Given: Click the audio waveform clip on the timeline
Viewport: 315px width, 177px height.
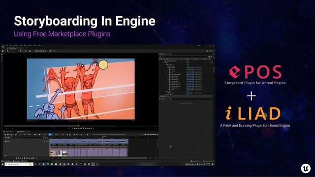Looking at the screenshot, I should [90, 142].
